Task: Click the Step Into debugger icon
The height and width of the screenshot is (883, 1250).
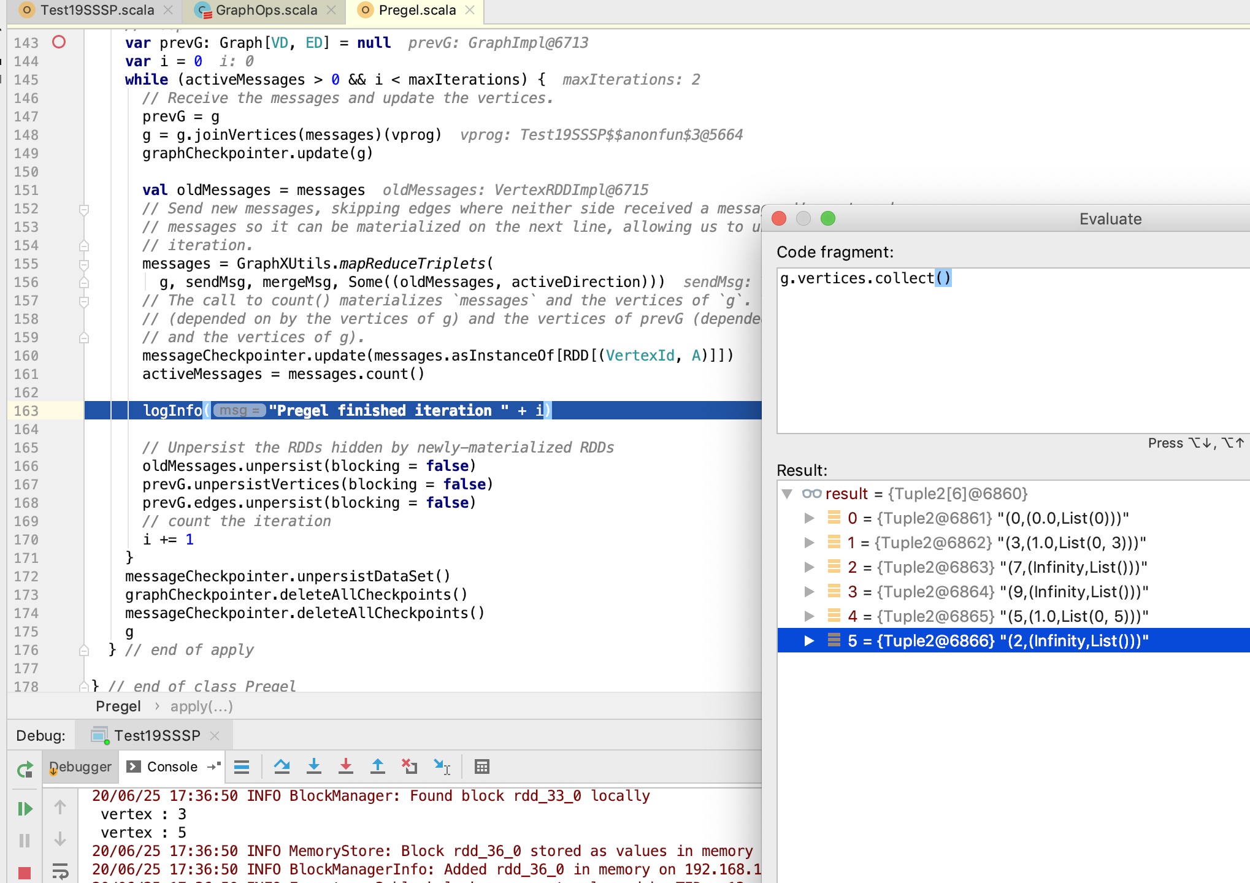Action: [314, 766]
